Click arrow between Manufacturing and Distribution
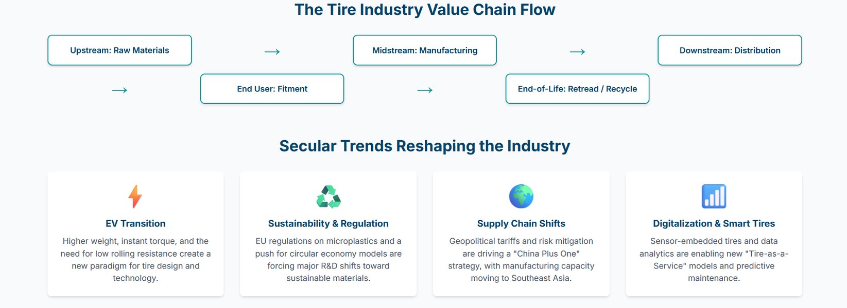Screen dimensions: 847x308 click(x=577, y=51)
